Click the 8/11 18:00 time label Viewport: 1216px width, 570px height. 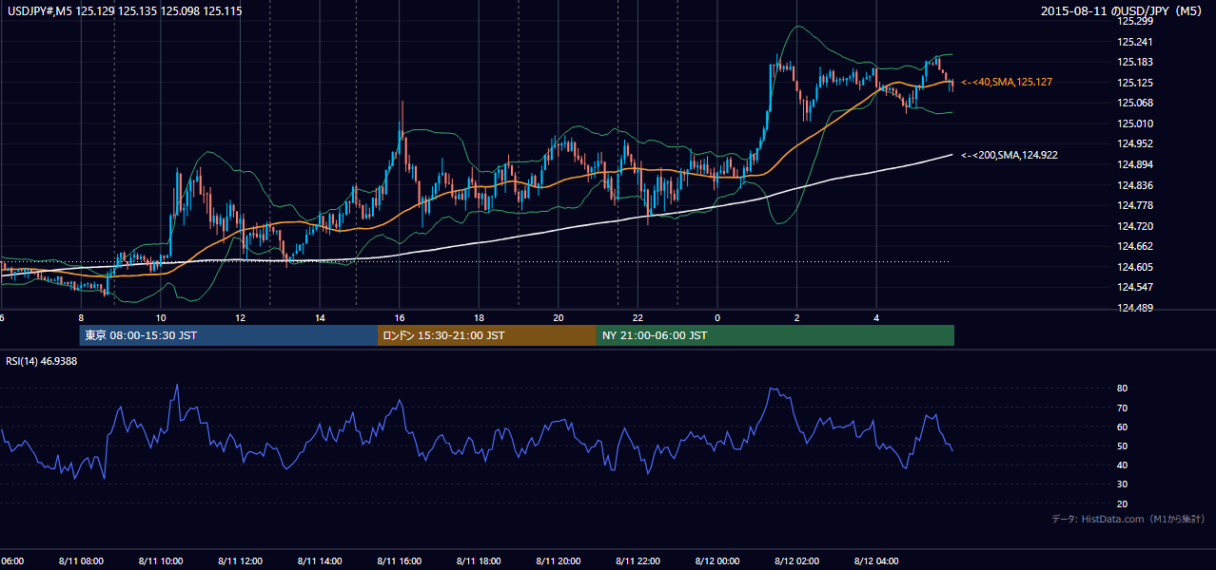pos(480,561)
